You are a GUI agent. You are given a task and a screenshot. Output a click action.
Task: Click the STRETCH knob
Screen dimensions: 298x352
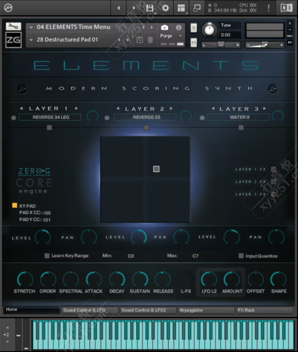tap(25, 279)
